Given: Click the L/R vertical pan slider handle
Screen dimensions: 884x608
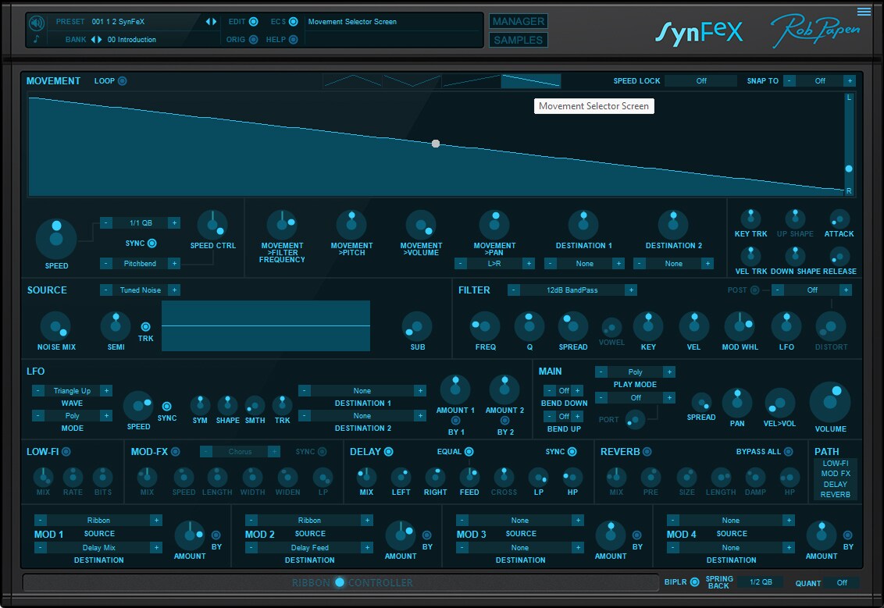Looking at the screenshot, I should 849,169.
